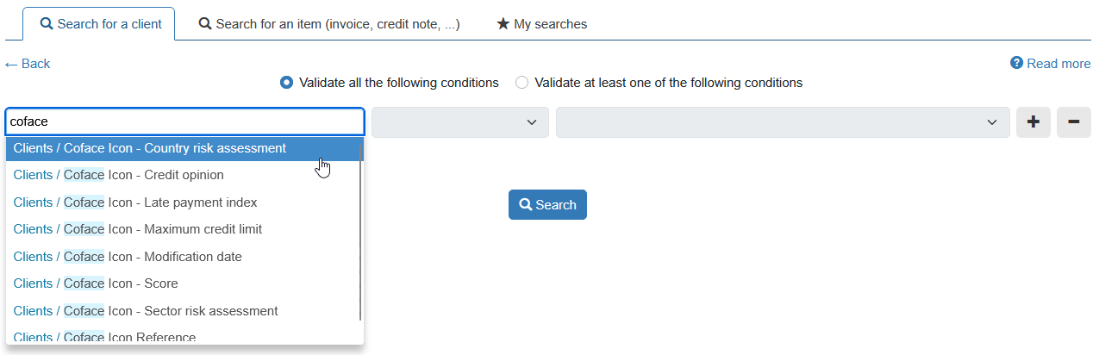This screenshot has height=355, width=1099.
Task: Open the My searches tab
Action: tap(541, 24)
